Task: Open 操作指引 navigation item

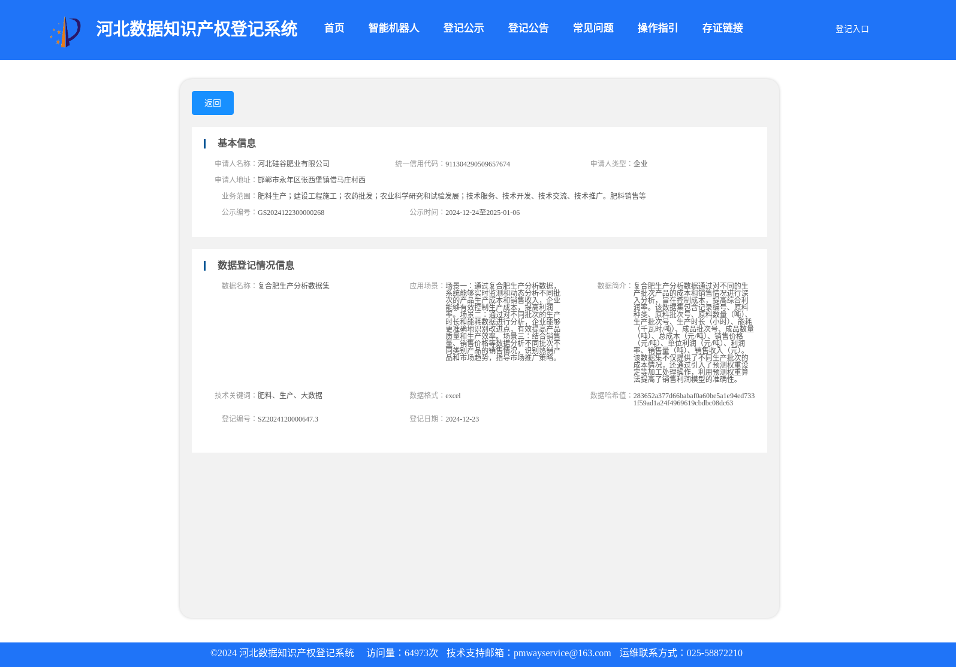Action: 658,28
